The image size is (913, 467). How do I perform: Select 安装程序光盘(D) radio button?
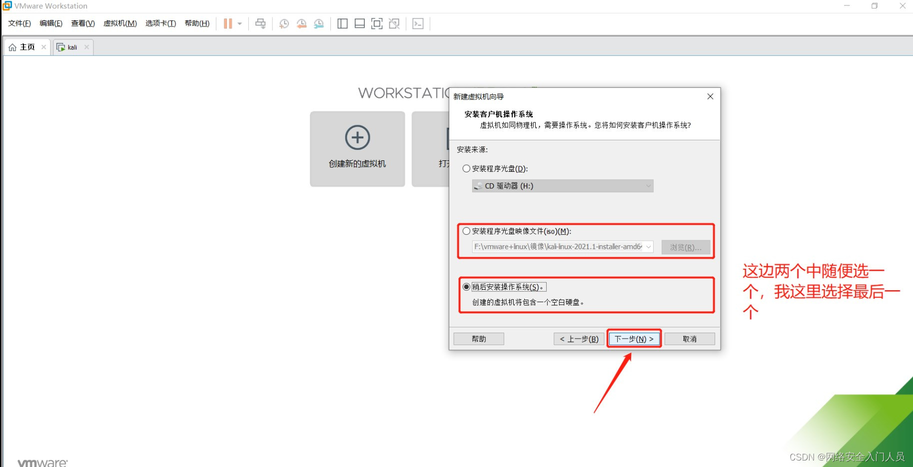(466, 169)
